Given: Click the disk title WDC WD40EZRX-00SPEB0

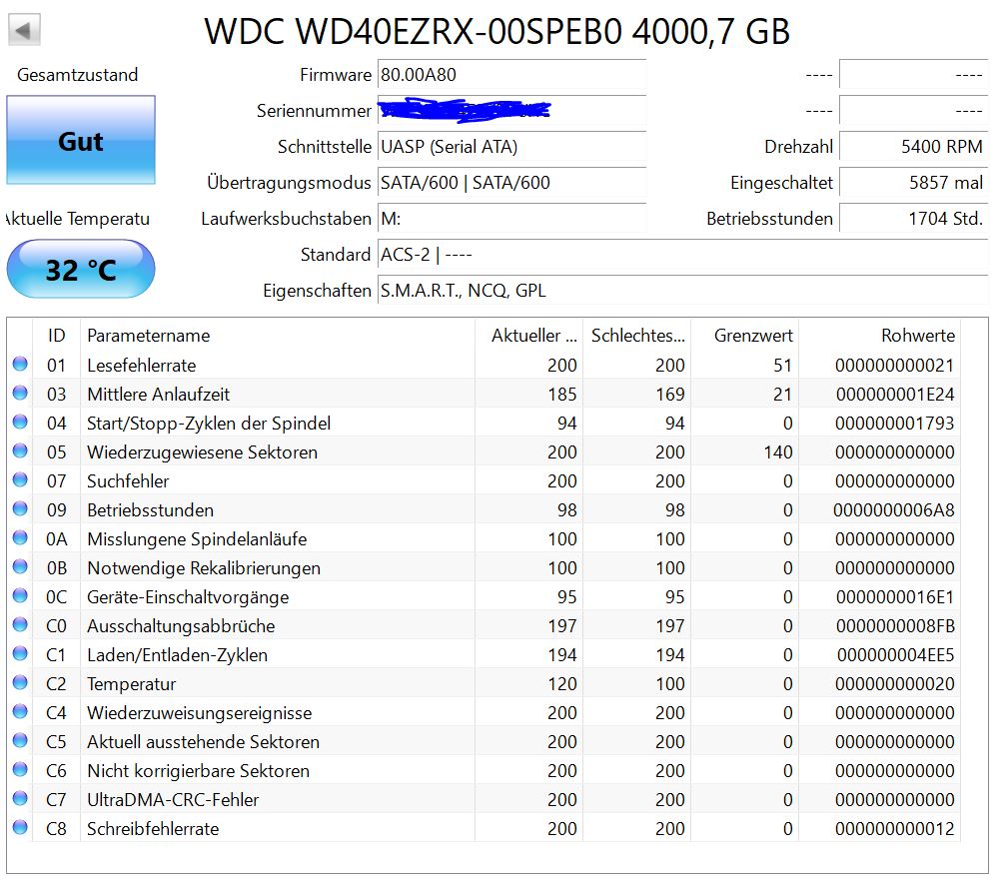Looking at the screenshot, I should pyautogui.click(x=496, y=30).
